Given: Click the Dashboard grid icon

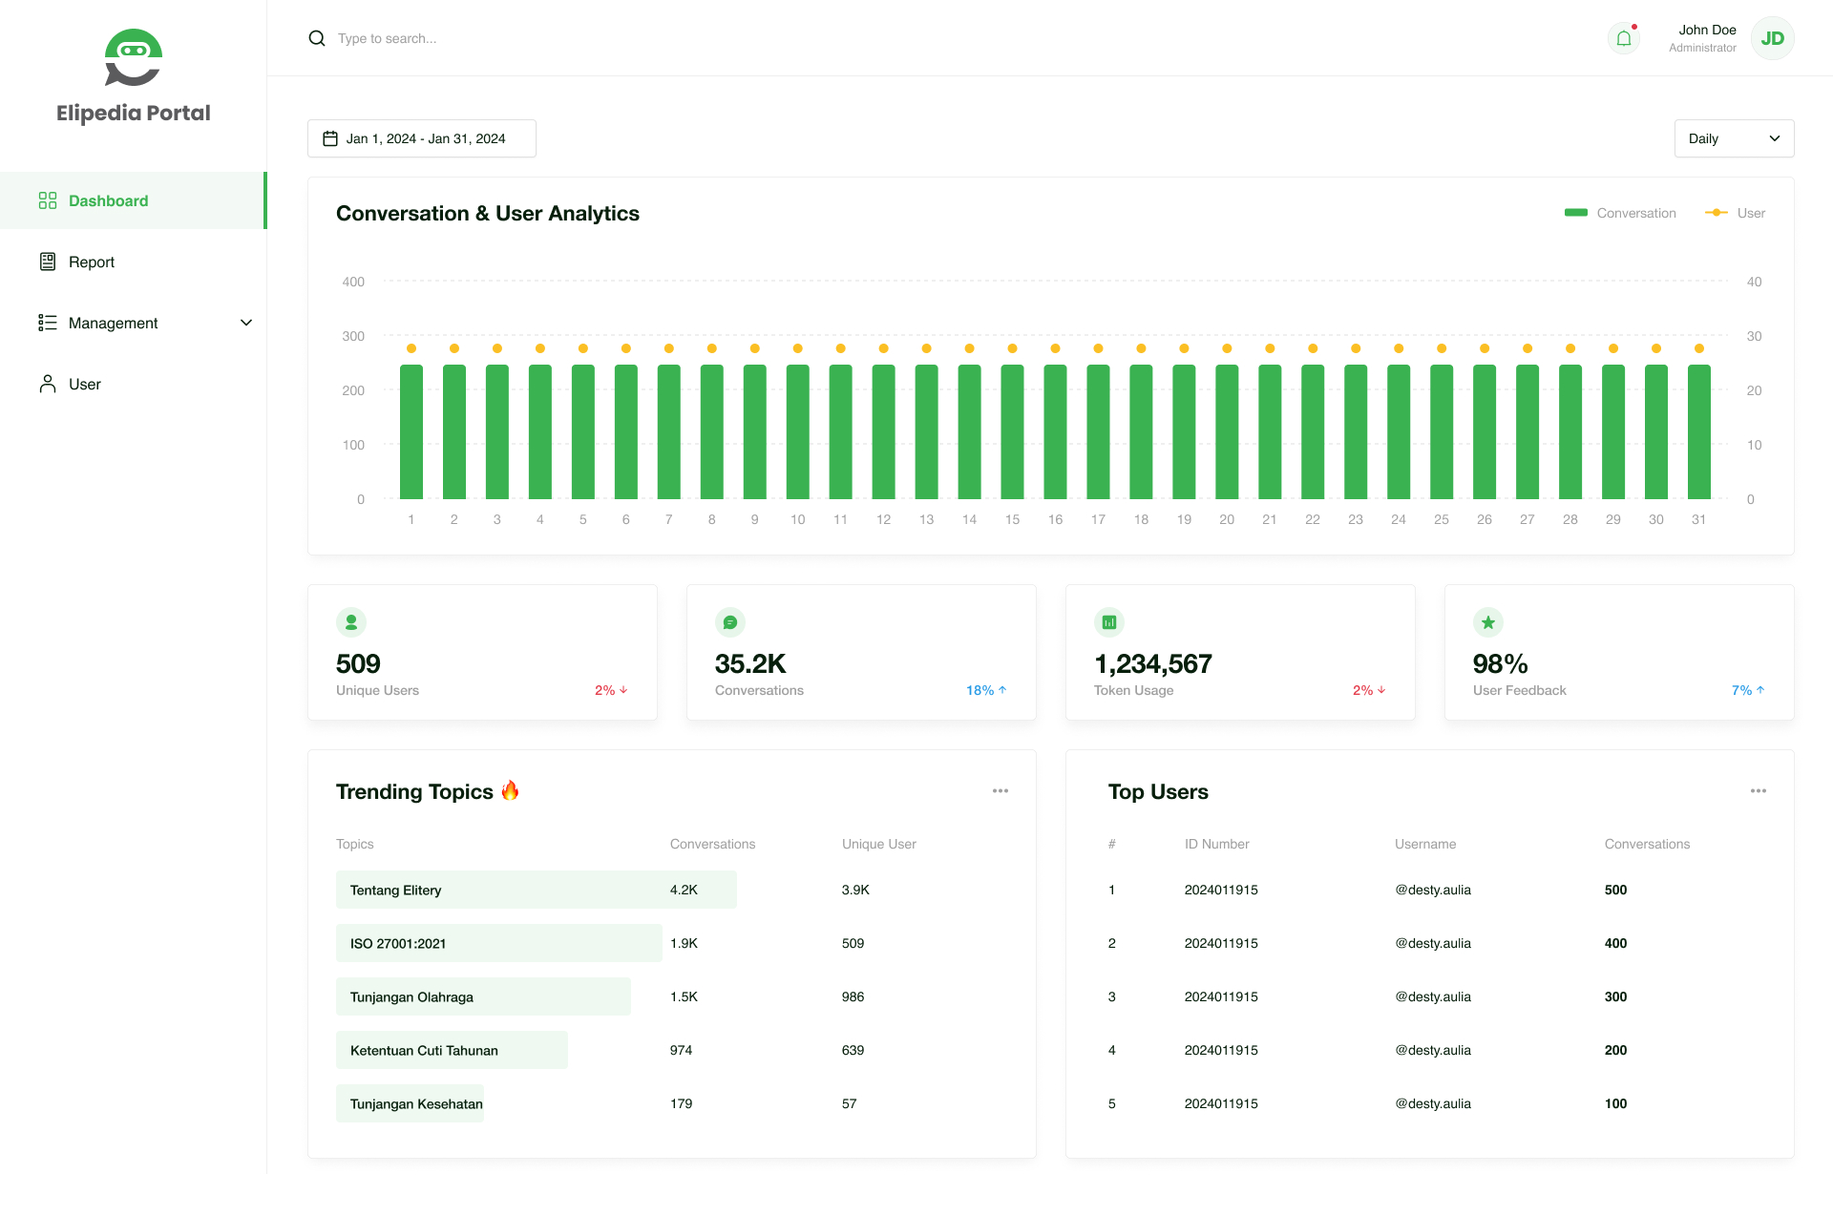Looking at the screenshot, I should tap(48, 200).
